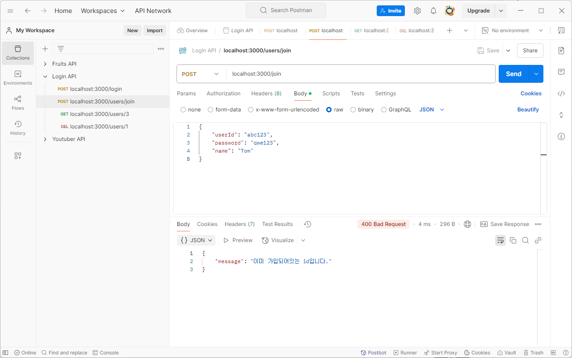Click the Send button
This screenshot has width=572, height=358.
(513, 74)
